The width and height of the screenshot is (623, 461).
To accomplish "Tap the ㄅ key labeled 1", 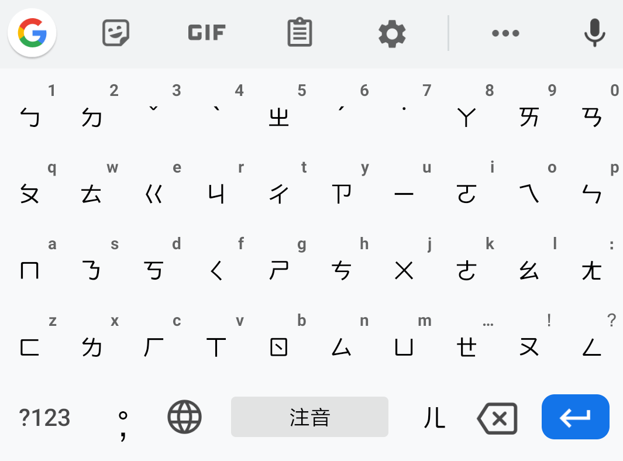I will click(31, 108).
